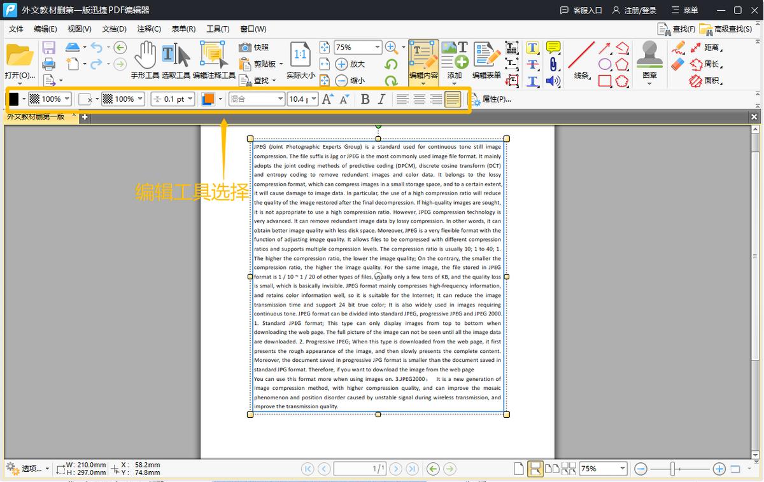Choose the 距离 distance measuring tool

pyautogui.click(x=704, y=48)
